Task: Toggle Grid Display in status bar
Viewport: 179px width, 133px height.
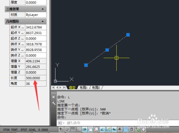Action: click(73, 129)
